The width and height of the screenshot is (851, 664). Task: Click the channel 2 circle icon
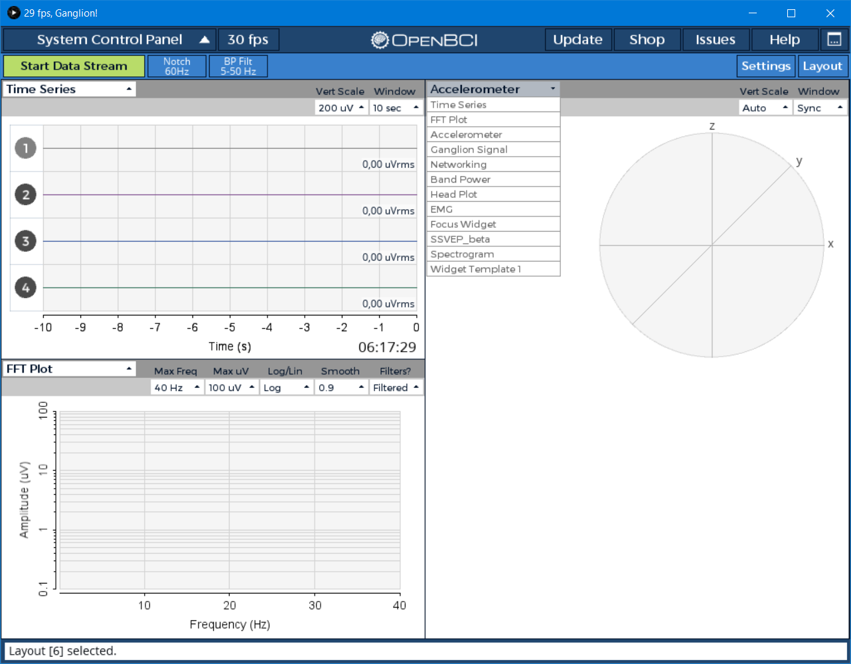point(26,195)
